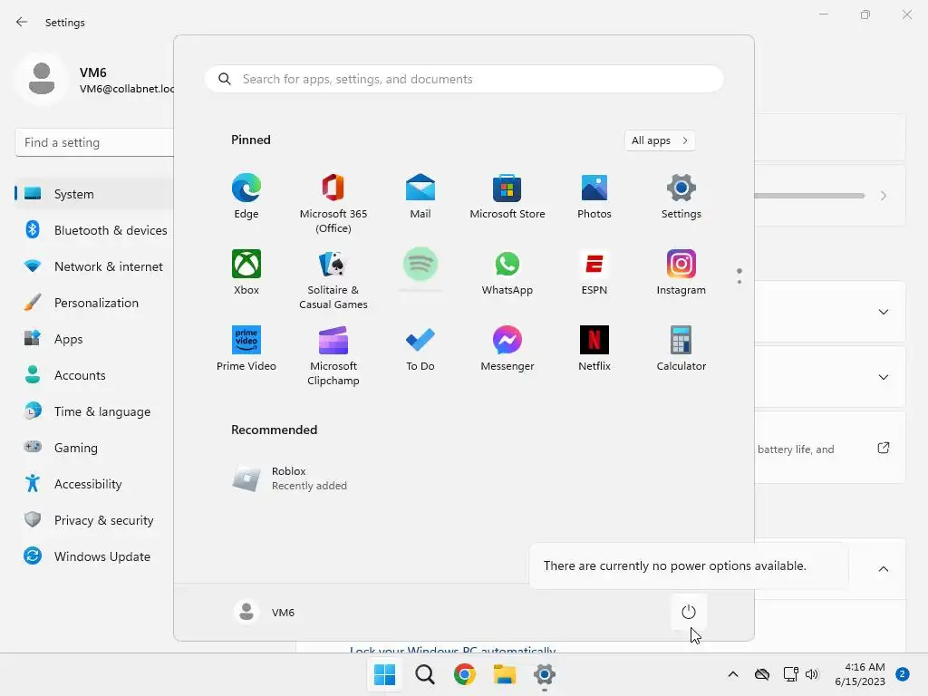Click the power button in Start menu
Viewport: 928px width, 696px height.
pos(689,612)
